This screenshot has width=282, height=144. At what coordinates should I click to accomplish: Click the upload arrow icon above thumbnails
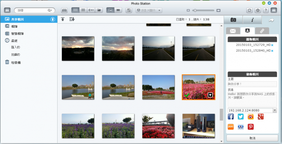pos(63,19)
